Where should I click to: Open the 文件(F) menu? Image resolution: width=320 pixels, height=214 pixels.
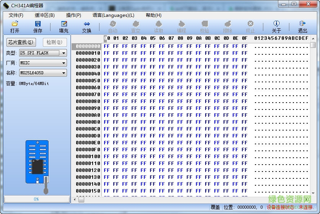click(x=16, y=15)
